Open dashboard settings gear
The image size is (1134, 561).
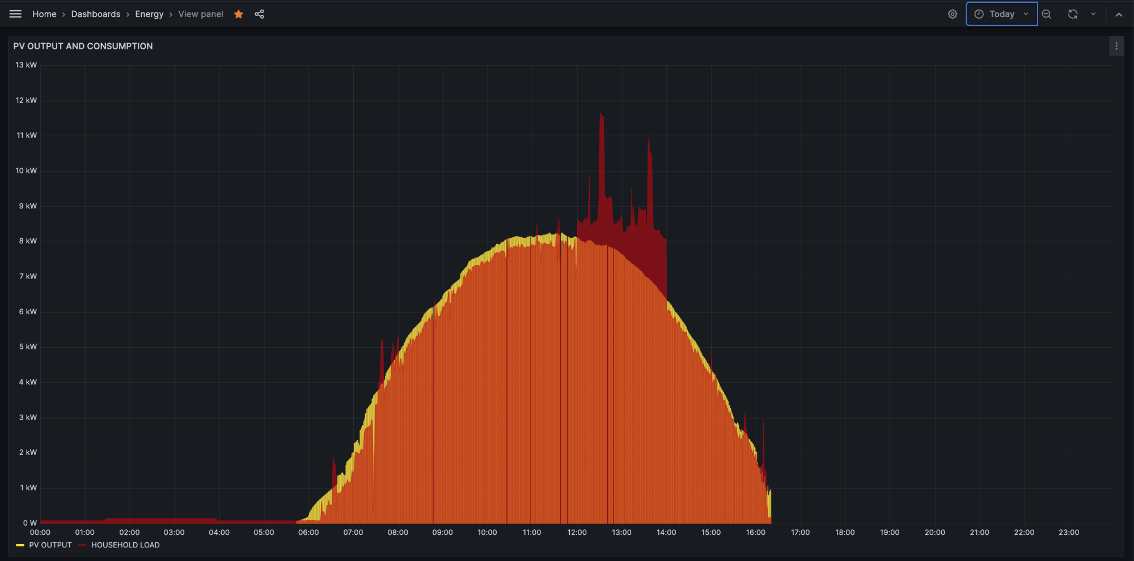(953, 14)
